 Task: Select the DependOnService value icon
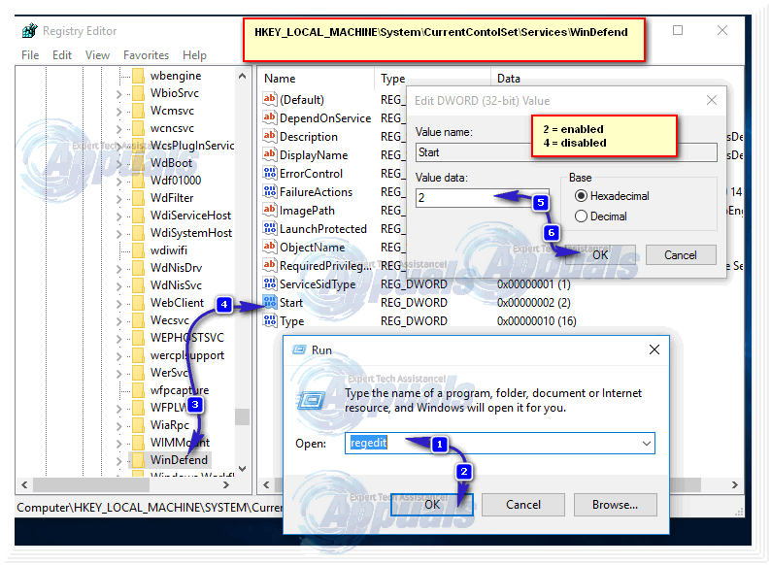(269, 117)
